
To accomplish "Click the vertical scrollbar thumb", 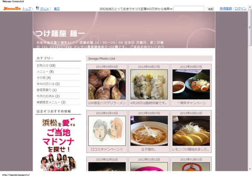I will tap(250, 28).
